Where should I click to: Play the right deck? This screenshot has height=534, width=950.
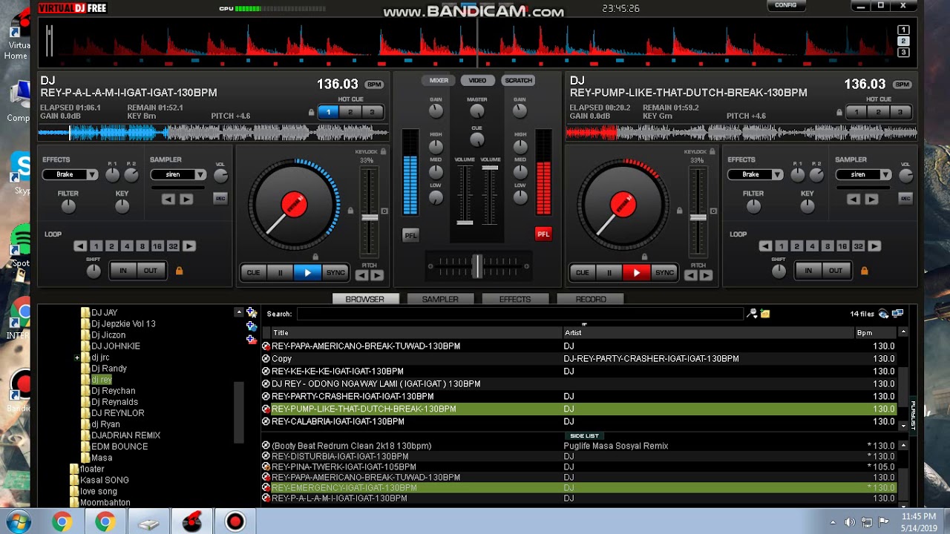pyautogui.click(x=636, y=273)
